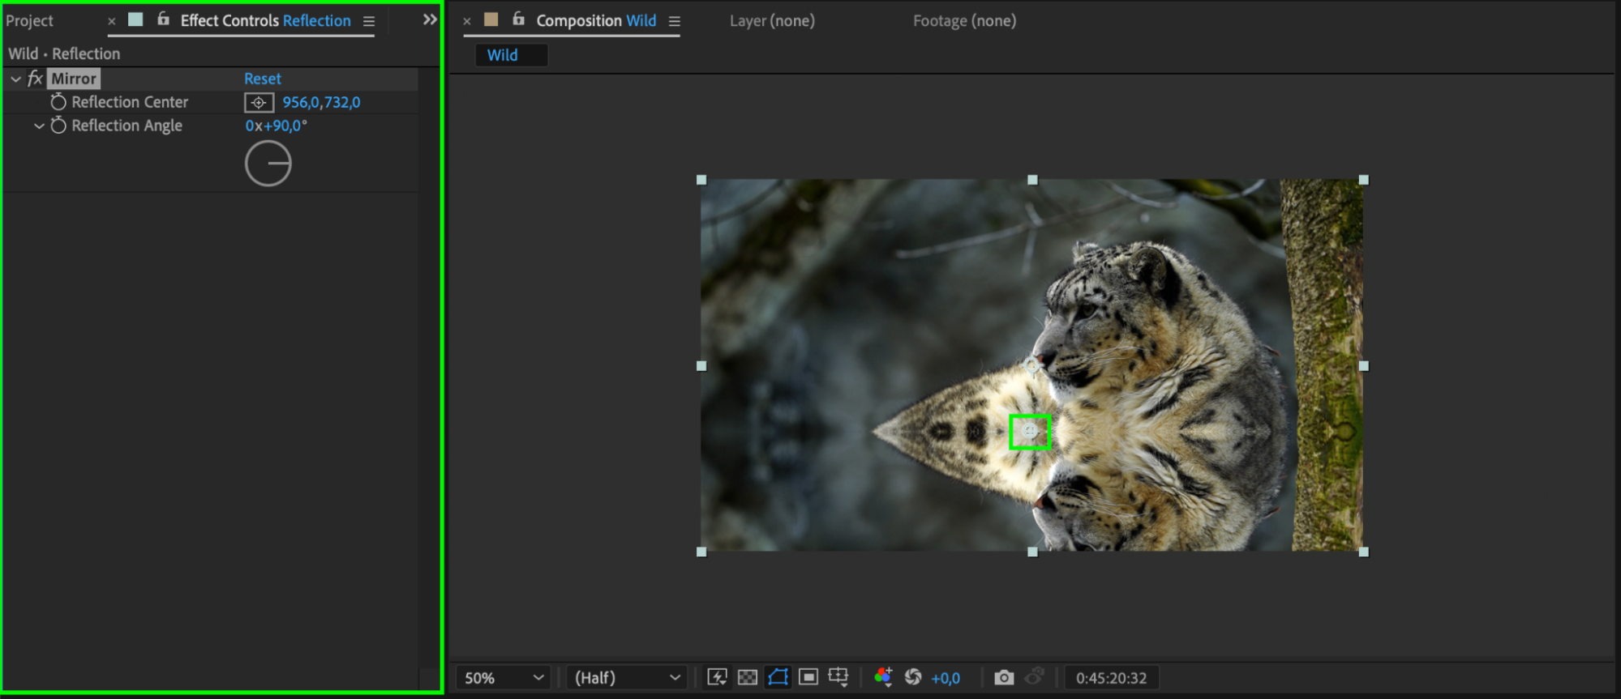Click the Region of Interest icon
The width and height of the screenshot is (1621, 699).
808,677
